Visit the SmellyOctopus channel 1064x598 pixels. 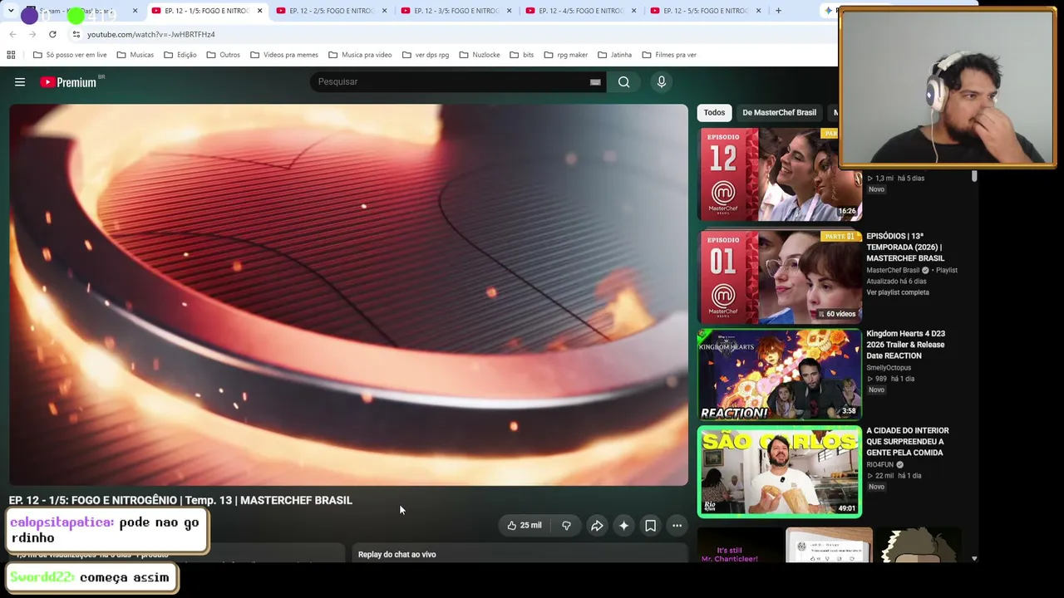point(889,368)
